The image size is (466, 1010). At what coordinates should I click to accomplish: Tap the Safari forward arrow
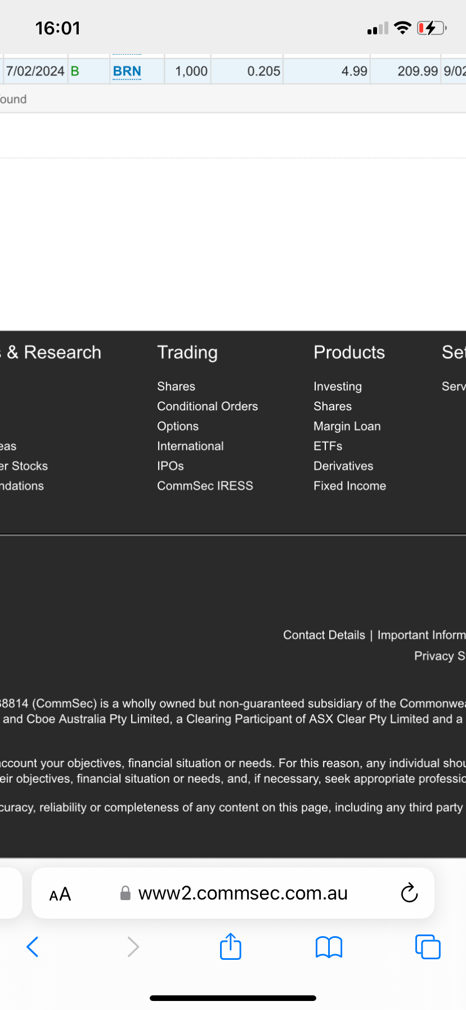(x=133, y=947)
